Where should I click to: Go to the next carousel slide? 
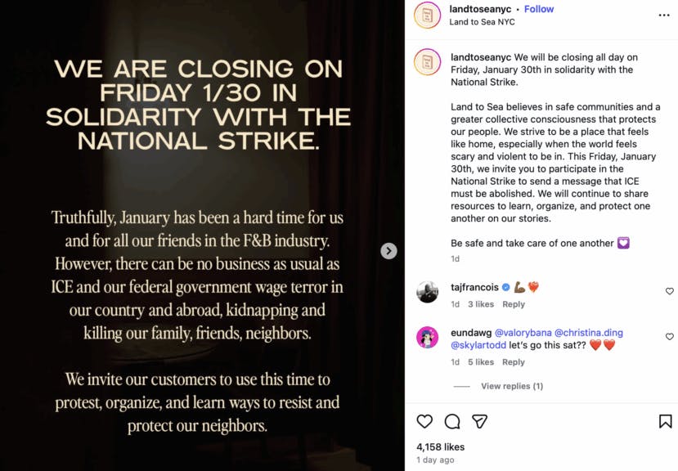coord(389,251)
